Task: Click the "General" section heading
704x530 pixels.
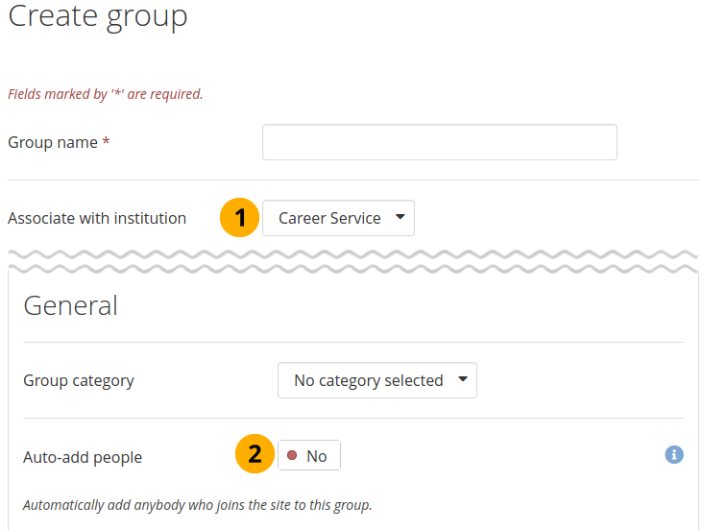Action: pos(70,305)
